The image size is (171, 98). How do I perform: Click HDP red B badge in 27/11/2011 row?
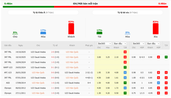158,93
